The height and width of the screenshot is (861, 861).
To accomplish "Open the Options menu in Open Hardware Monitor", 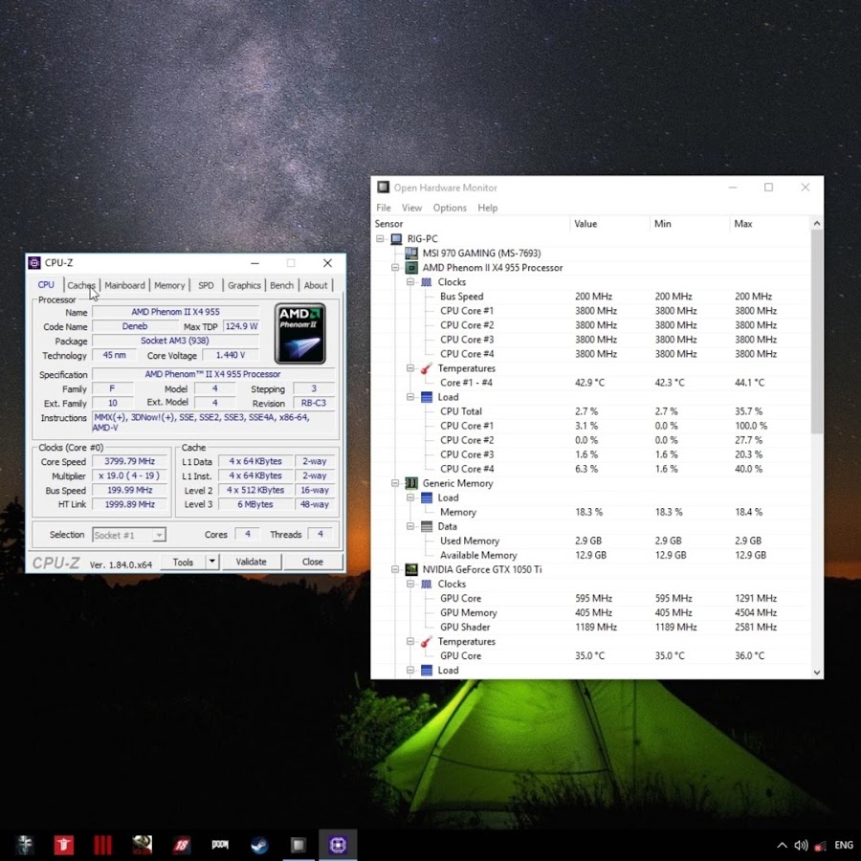I will (450, 208).
